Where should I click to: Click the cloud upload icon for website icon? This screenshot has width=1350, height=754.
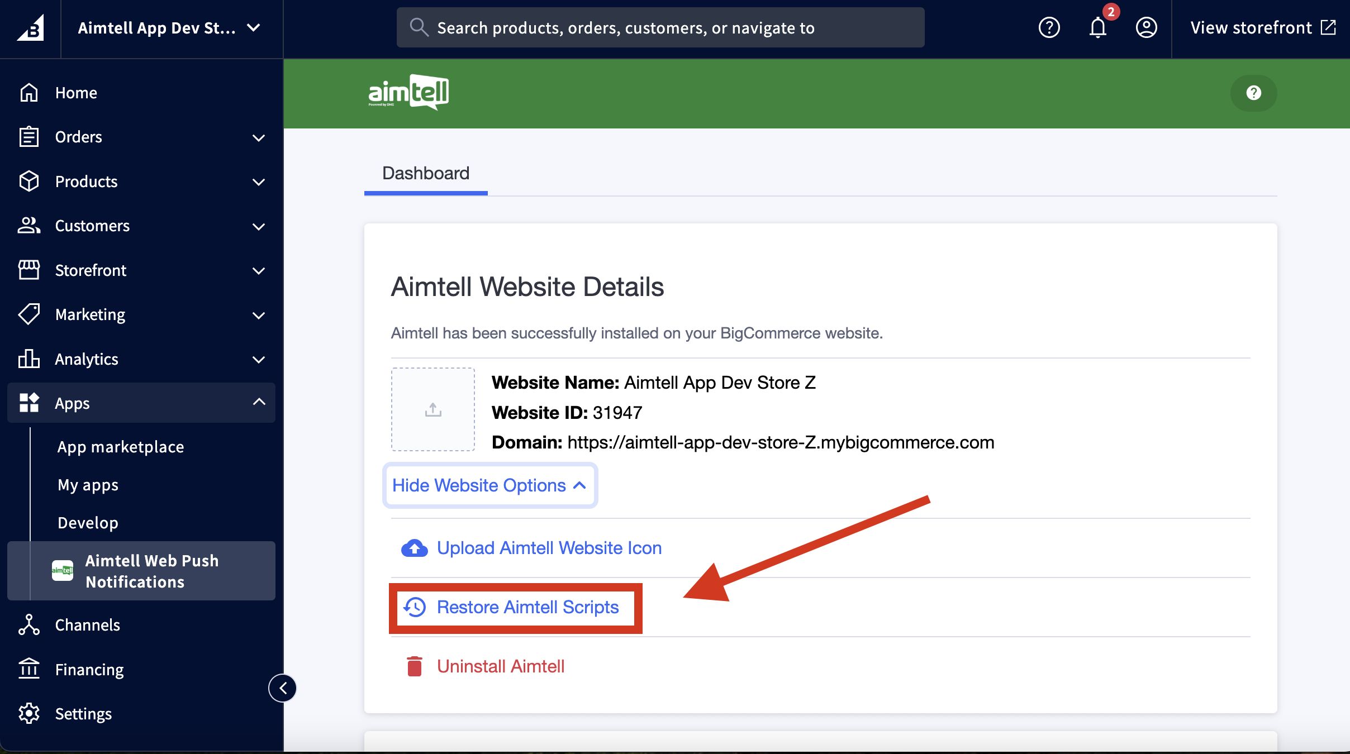coord(414,548)
